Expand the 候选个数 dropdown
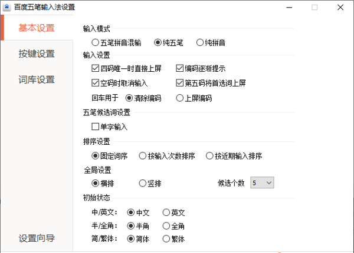The height and width of the screenshot is (253, 354). point(263,183)
